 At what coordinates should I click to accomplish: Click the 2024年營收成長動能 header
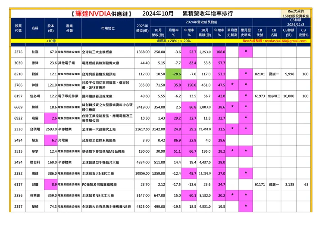tap(201, 22)
